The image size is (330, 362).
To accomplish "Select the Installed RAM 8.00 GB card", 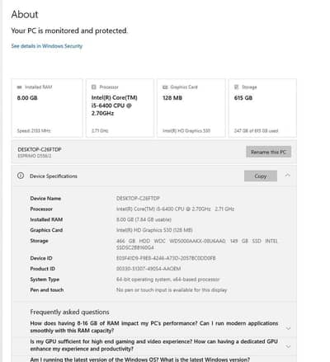I will (x=47, y=108).
